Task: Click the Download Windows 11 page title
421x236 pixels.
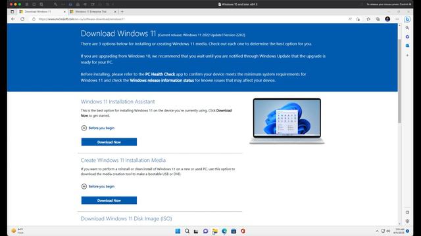Action: click(118, 33)
